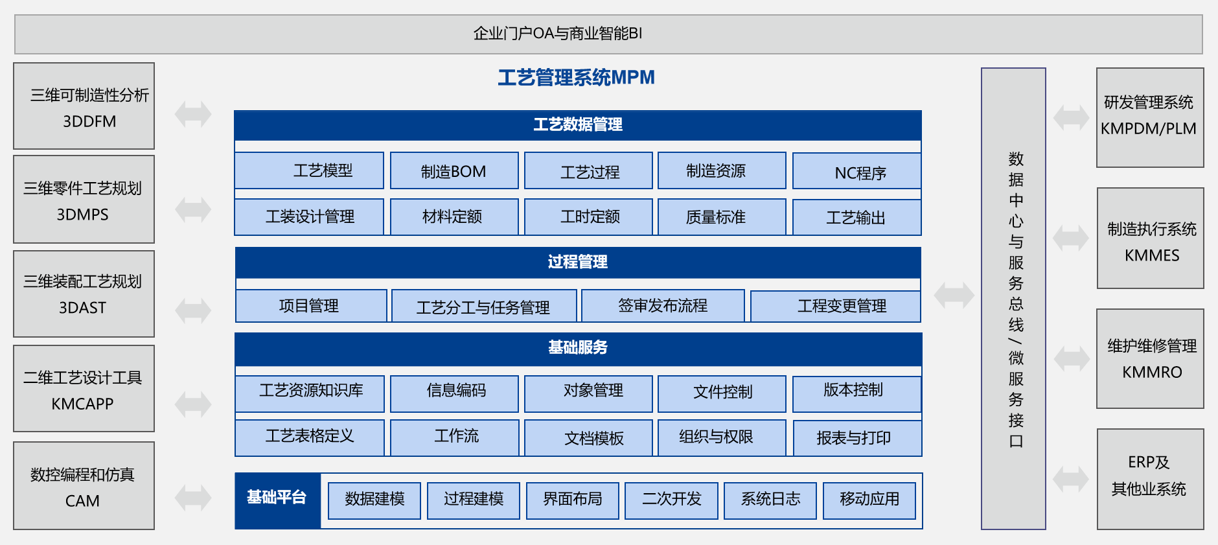Click the double arrow next to KMPDM/PLM
The width and height of the screenshot is (1218, 545).
(1071, 117)
